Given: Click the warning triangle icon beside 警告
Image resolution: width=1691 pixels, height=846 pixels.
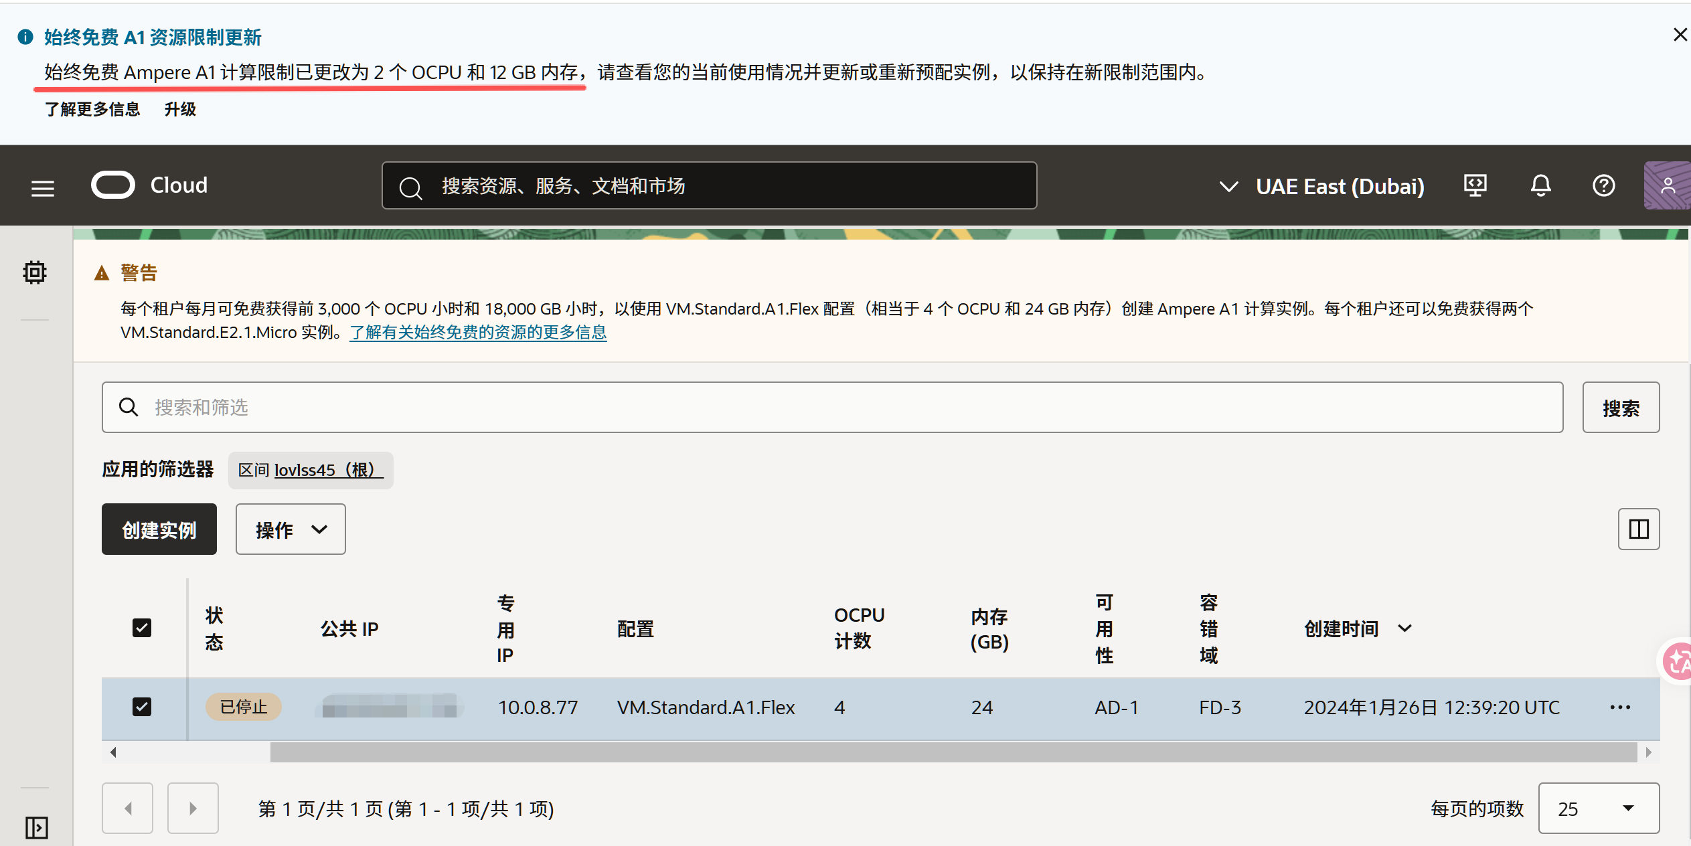Looking at the screenshot, I should pyautogui.click(x=102, y=273).
